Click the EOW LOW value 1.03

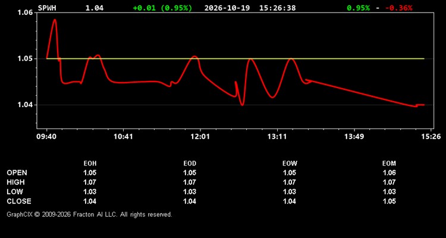pyautogui.click(x=290, y=192)
